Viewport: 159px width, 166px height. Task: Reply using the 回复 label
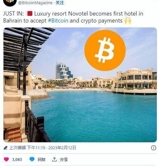[41, 160]
